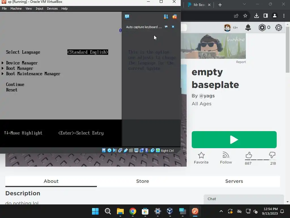Viewport: 290px width, 218px height.
Task: Open Chrome downloads
Action: (257, 16)
